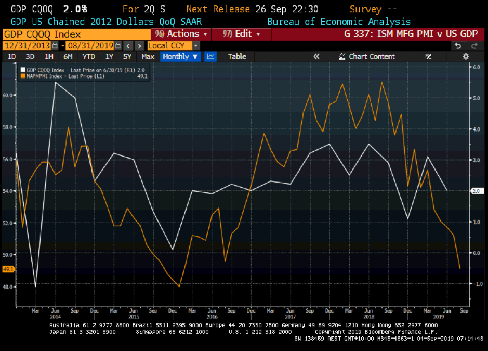
Task: Click the line chart type icon
Action: pyautogui.click(x=210, y=56)
